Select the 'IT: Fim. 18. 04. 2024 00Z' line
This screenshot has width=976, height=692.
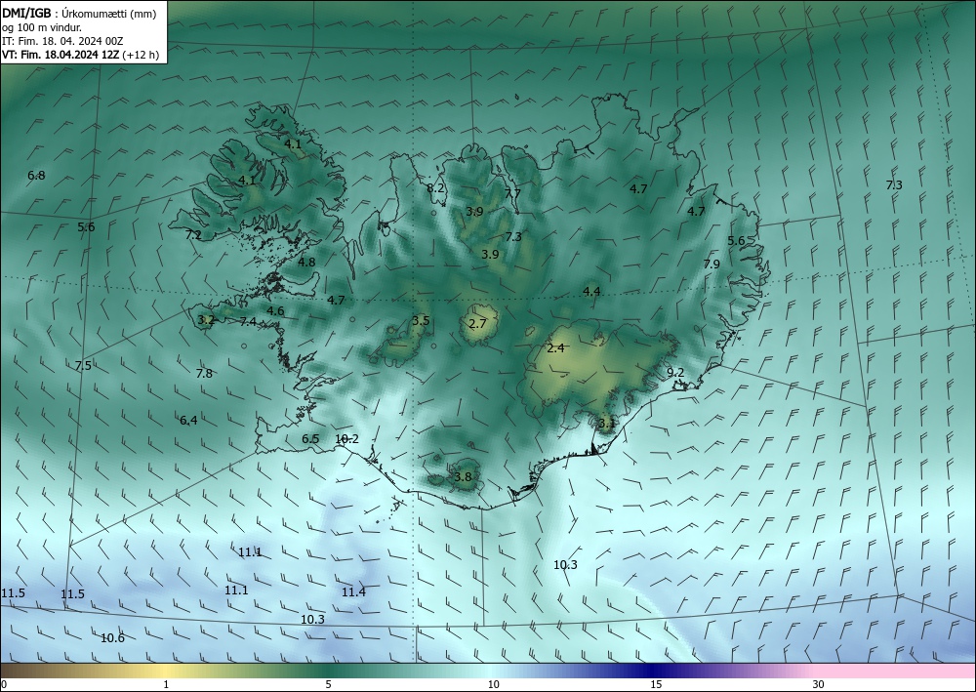[x=62, y=41]
